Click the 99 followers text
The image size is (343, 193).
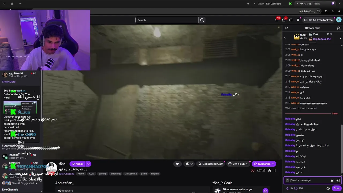coord(65,191)
